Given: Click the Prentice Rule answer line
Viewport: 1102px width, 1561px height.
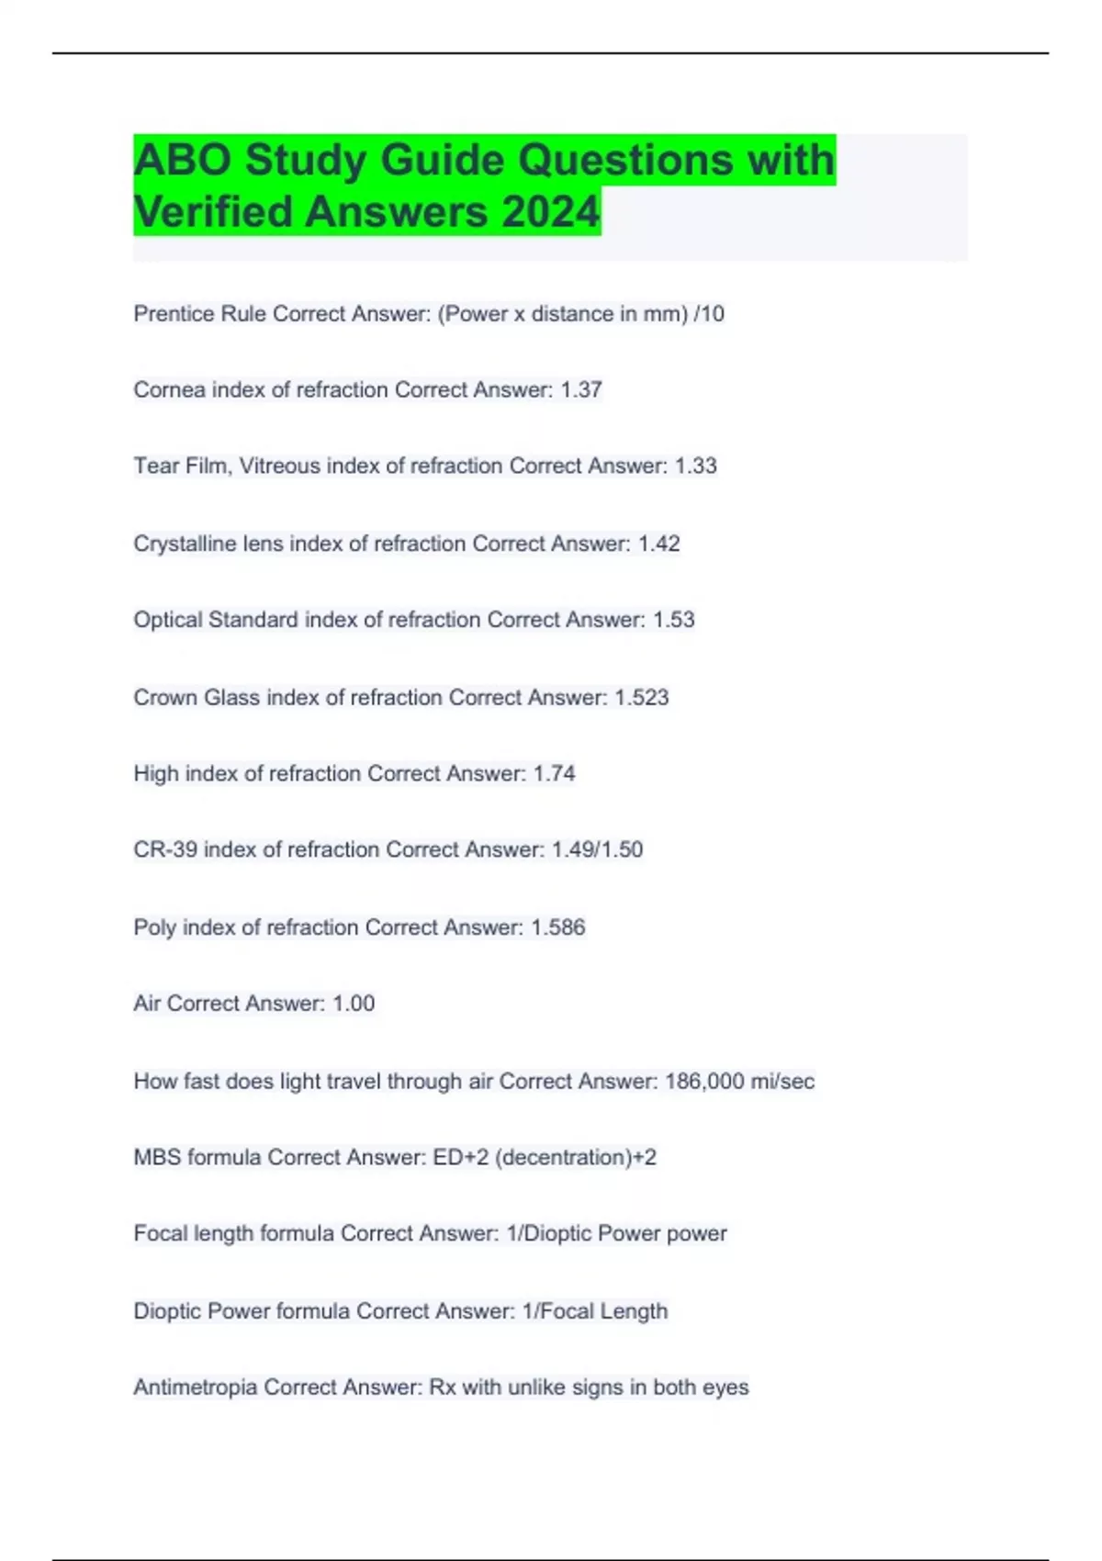Looking at the screenshot, I should click(428, 314).
